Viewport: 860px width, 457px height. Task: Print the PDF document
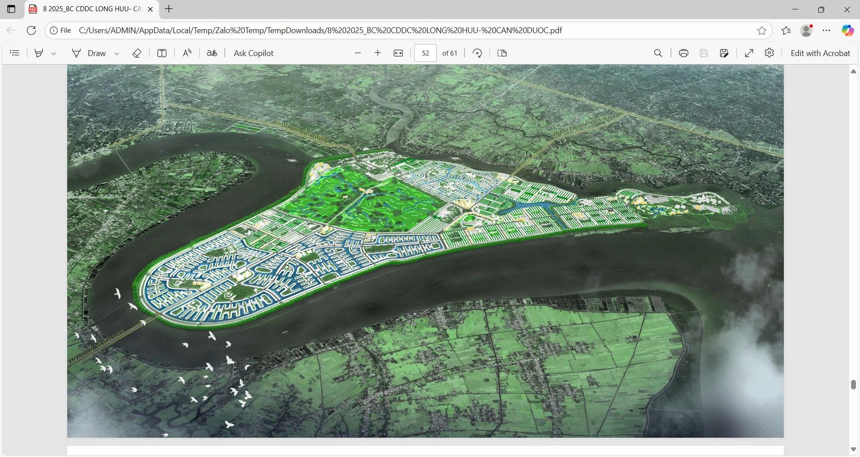pyautogui.click(x=684, y=53)
